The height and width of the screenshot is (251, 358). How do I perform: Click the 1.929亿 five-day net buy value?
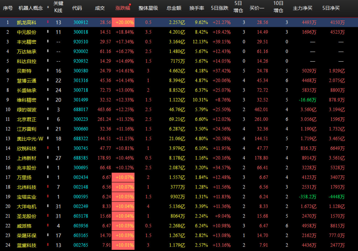point(338,71)
